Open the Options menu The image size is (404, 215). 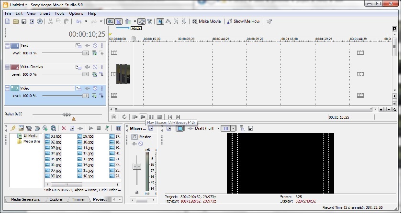76,13
